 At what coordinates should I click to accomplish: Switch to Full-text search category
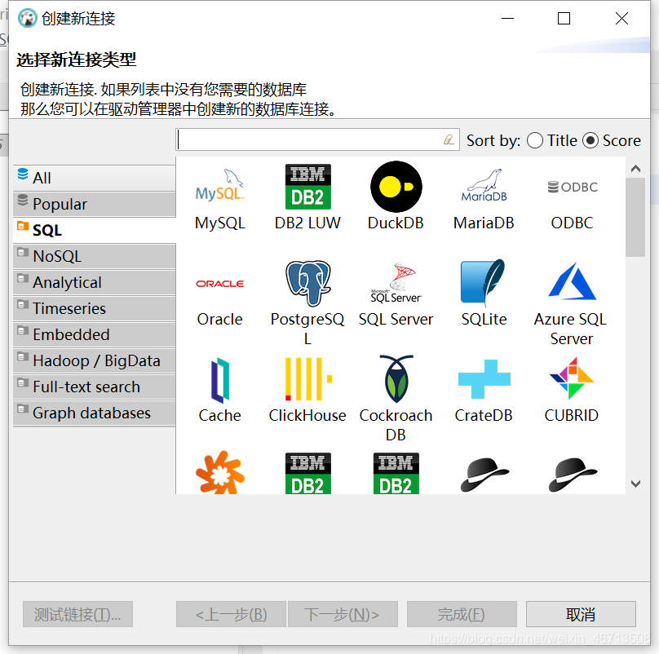click(94, 387)
